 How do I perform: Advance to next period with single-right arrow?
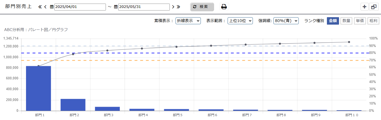coord(173,7)
